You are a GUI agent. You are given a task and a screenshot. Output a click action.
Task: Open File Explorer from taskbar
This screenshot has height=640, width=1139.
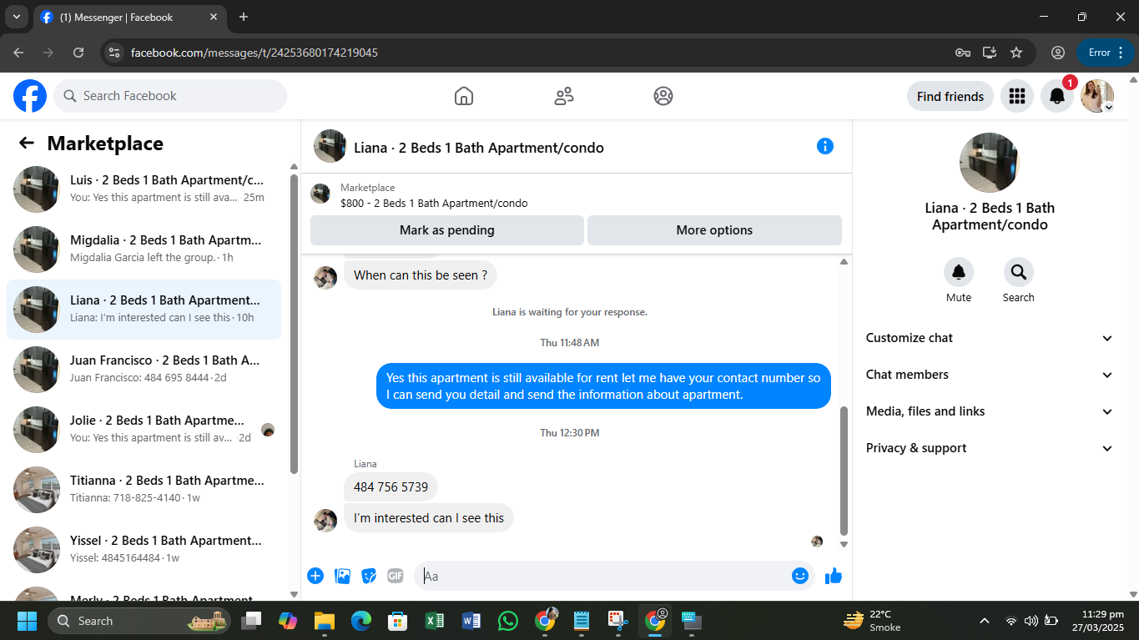[x=325, y=621]
